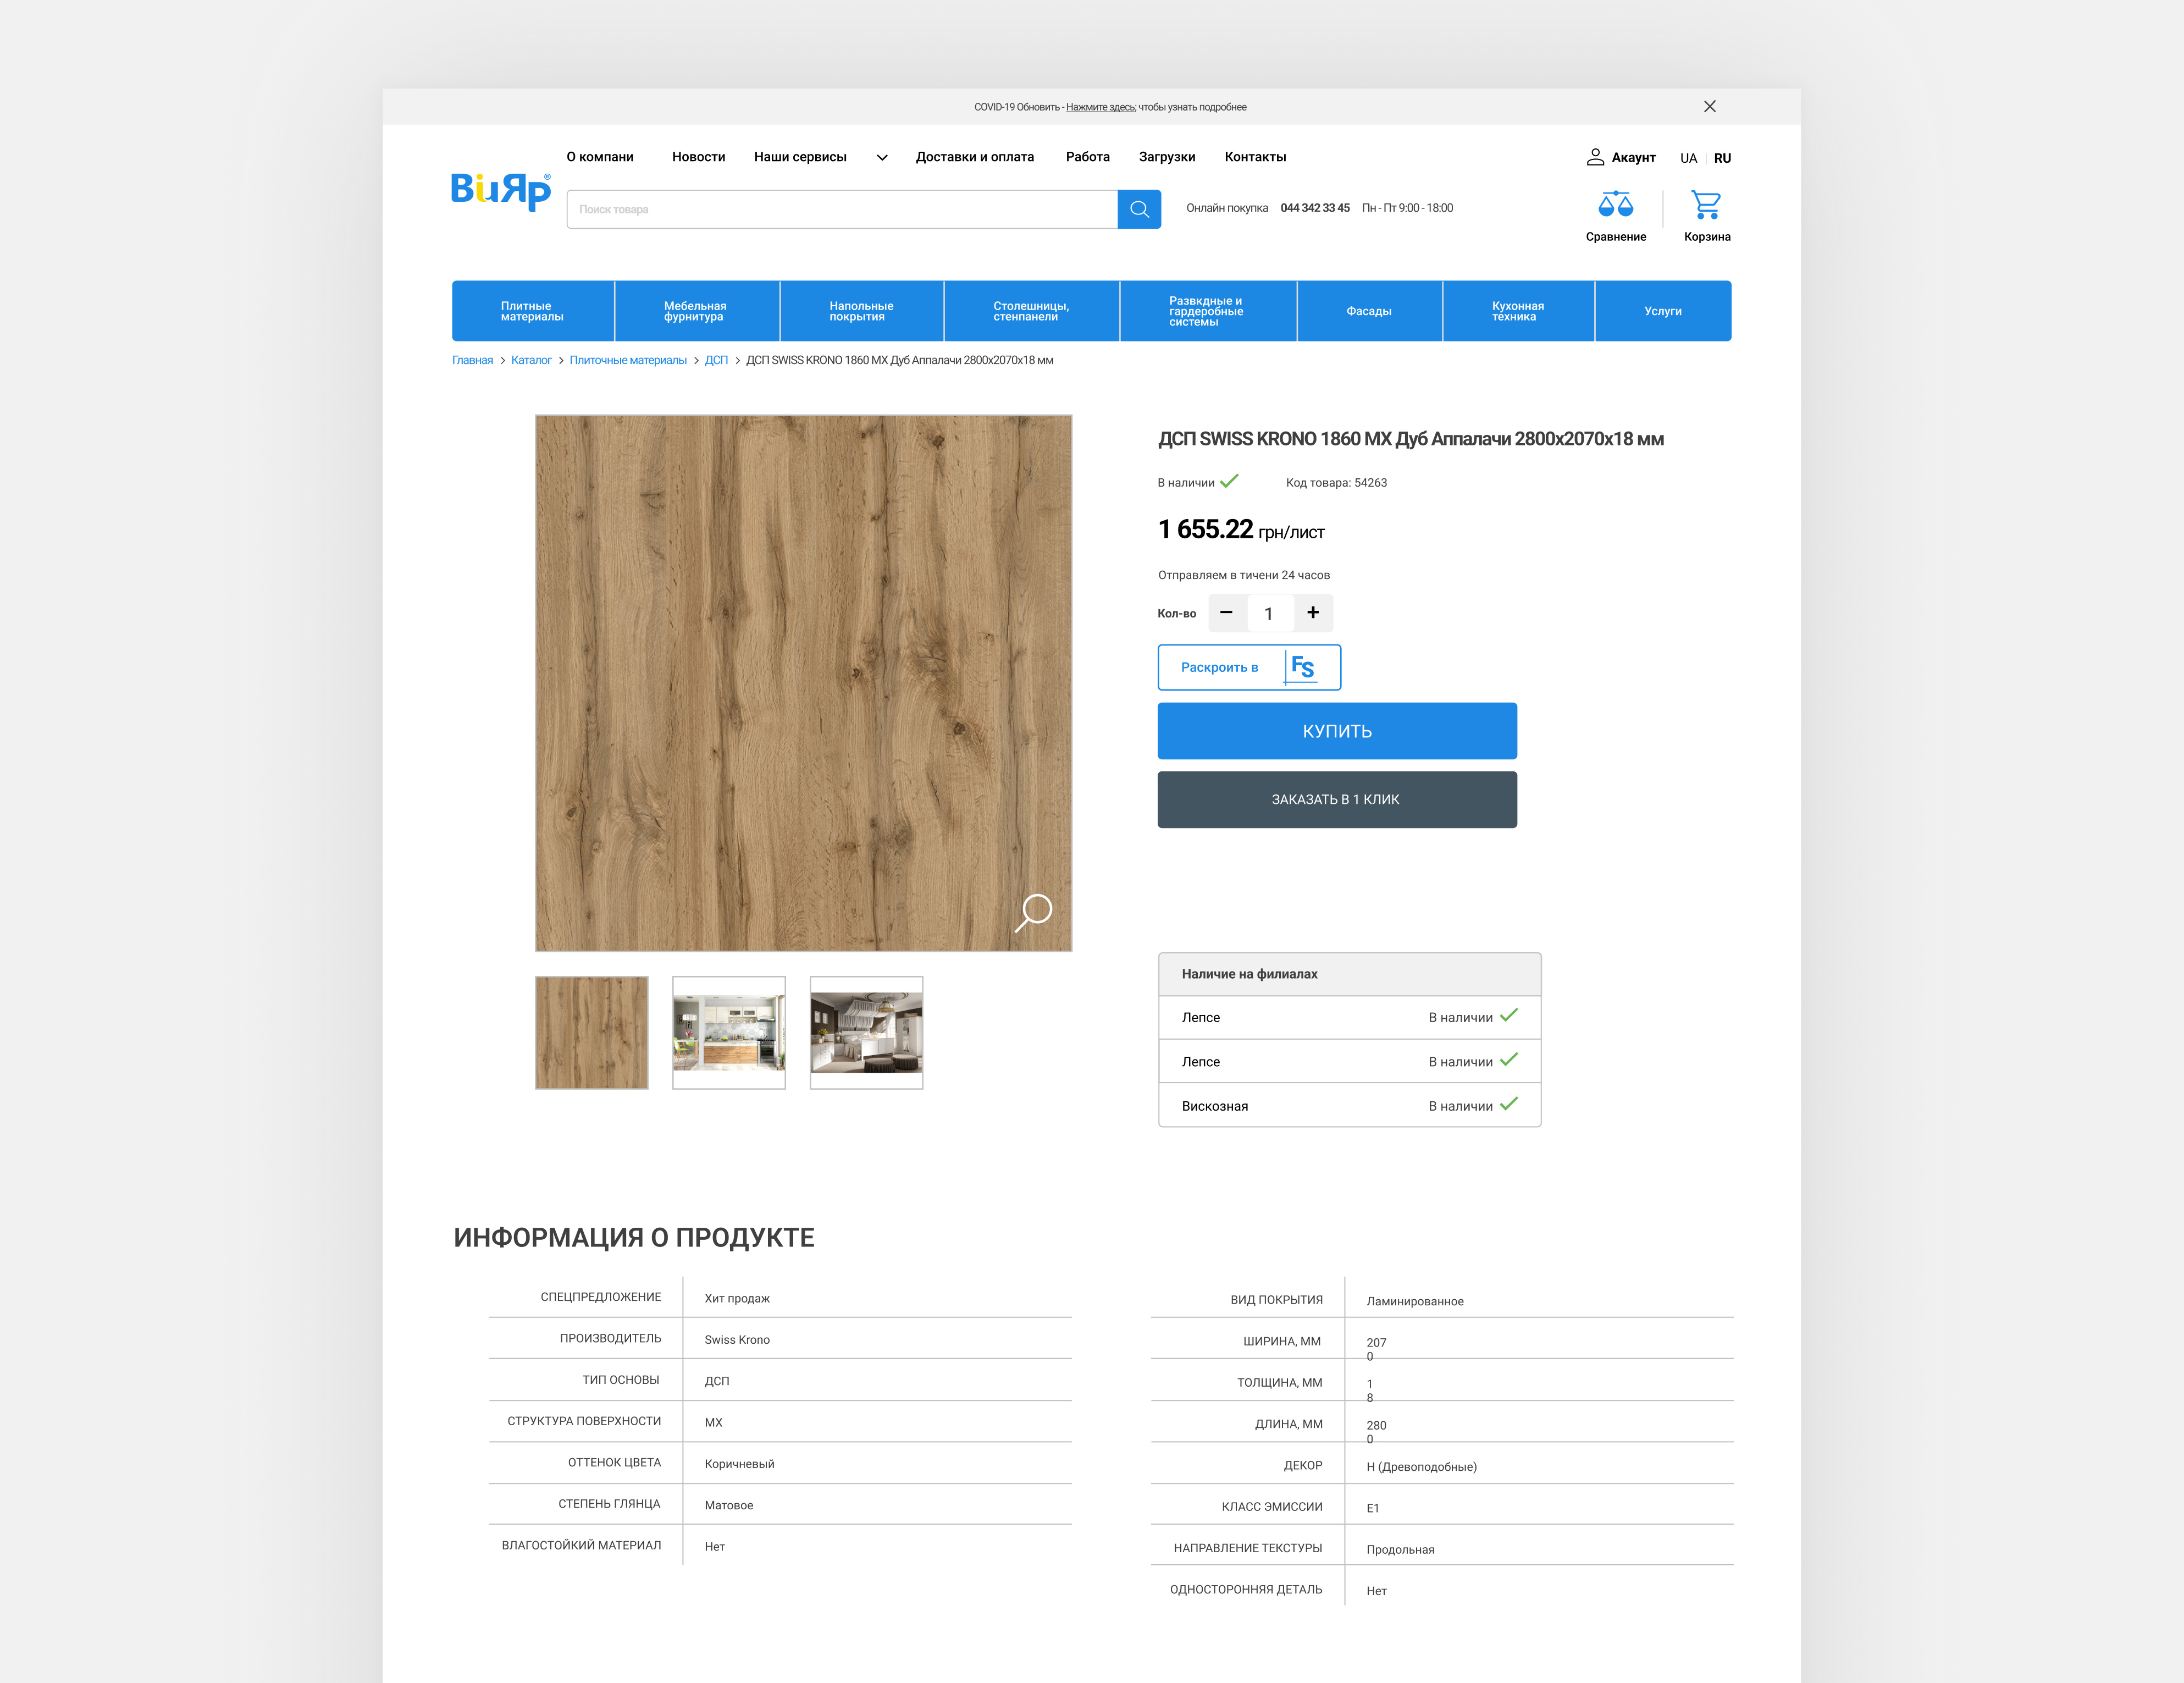Click the search magnifier button

tap(1139, 209)
